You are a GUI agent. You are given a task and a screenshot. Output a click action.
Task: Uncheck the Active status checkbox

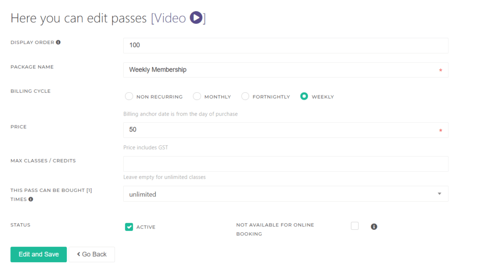tap(129, 227)
